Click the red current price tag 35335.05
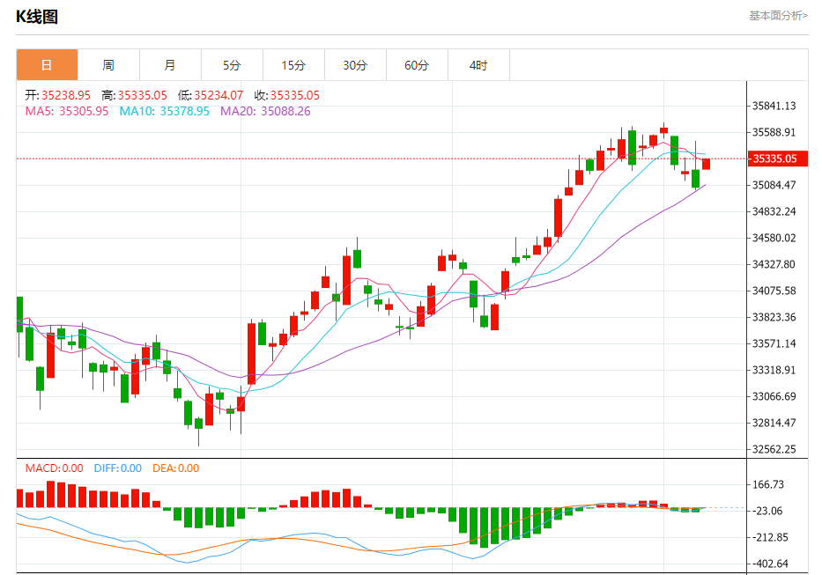Viewport: 822px width, 575px height. click(x=777, y=158)
